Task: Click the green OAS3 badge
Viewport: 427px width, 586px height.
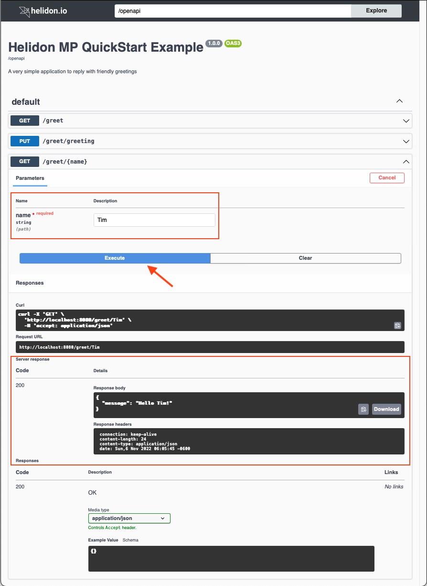Action: point(233,44)
